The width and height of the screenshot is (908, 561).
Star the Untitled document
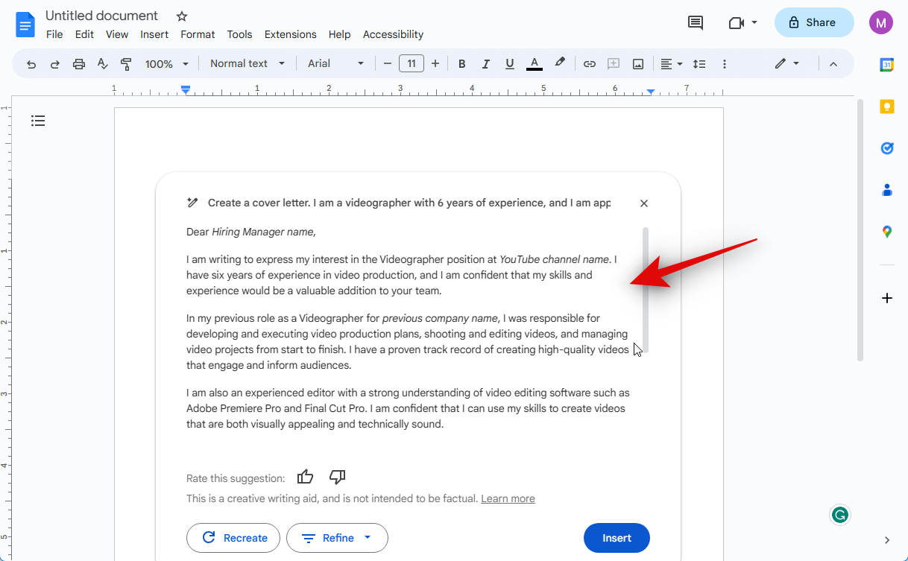click(182, 16)
